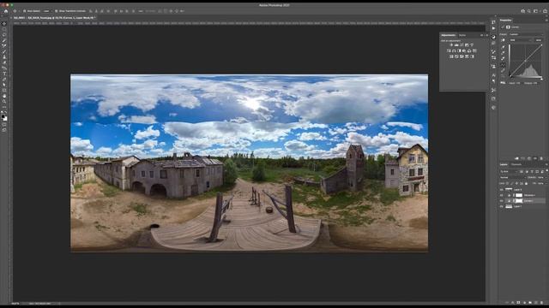The width and height of the screenshot is (549, 308).
Task: Hide the bottom Layer 1
Action: click(x=501, y=206)
